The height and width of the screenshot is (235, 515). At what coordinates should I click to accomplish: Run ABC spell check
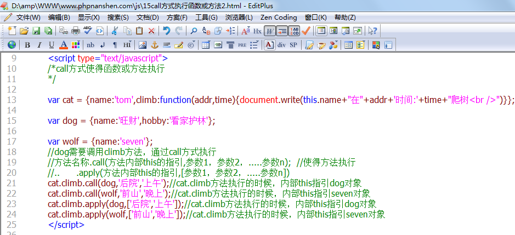click(88, 31)
